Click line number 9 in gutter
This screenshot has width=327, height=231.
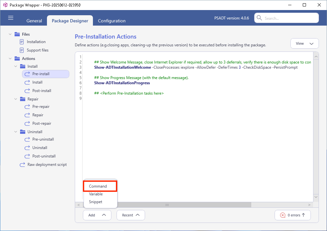[x=81, y=98]
